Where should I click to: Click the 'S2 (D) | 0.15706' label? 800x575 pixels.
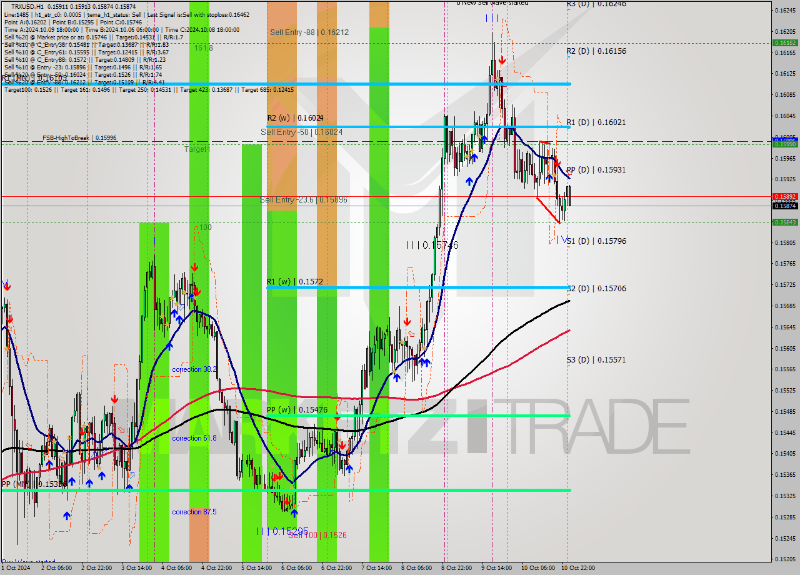point(596,288)
